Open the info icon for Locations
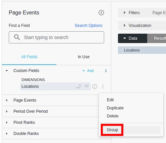The height and width of the screenshot is (143, 166). click(95, 86)
